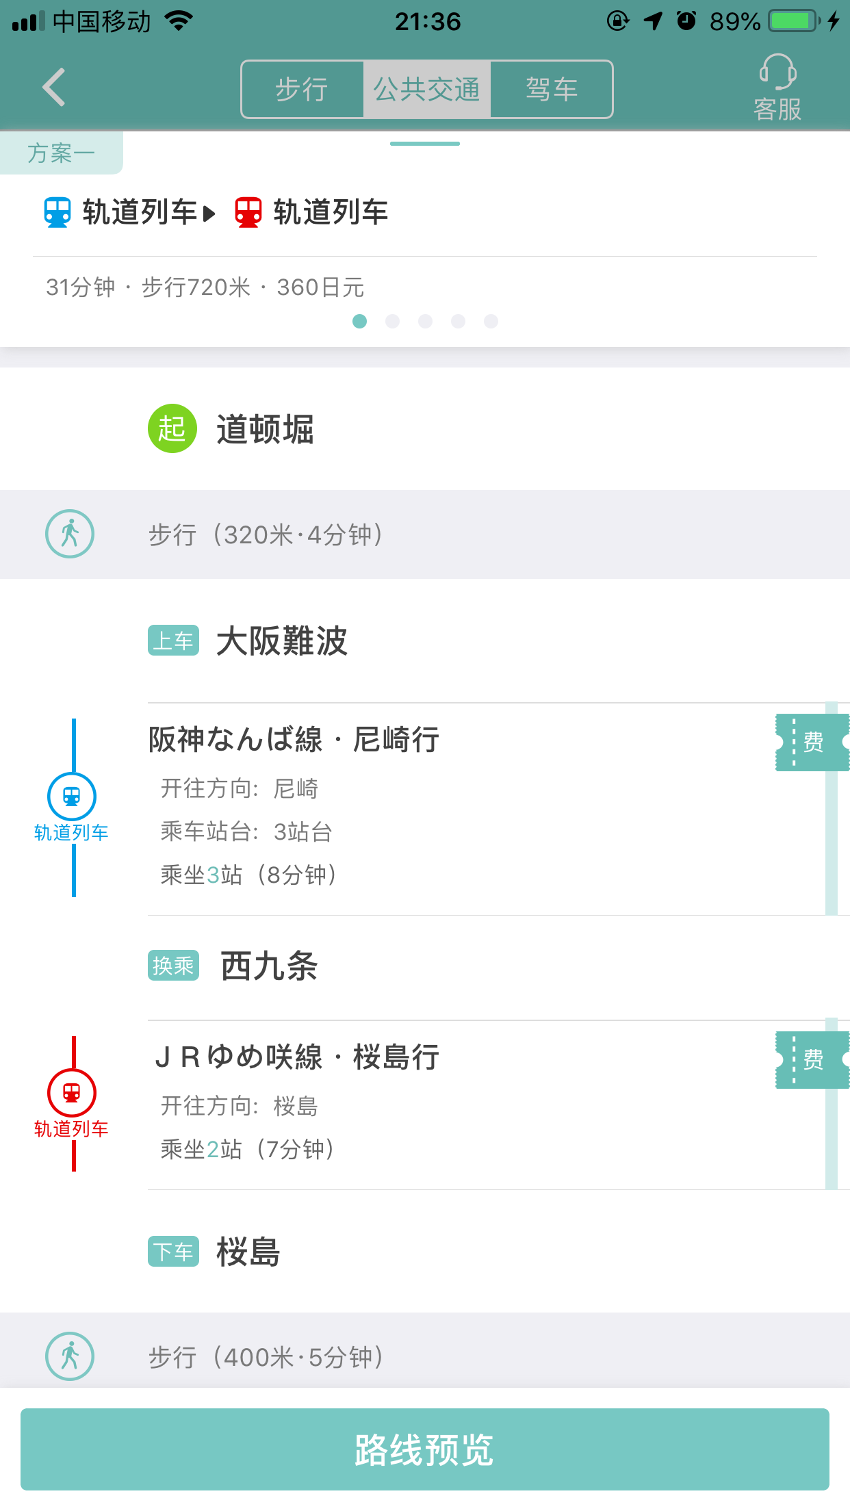Select the 公共交通 transit tab
This screenshot has height=1511, width=850.
pyautogui.click(x=426, y=90)
